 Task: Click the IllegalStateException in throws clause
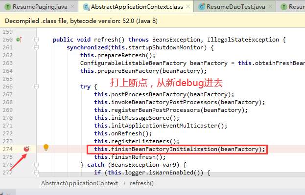click(x=243, y=40)
